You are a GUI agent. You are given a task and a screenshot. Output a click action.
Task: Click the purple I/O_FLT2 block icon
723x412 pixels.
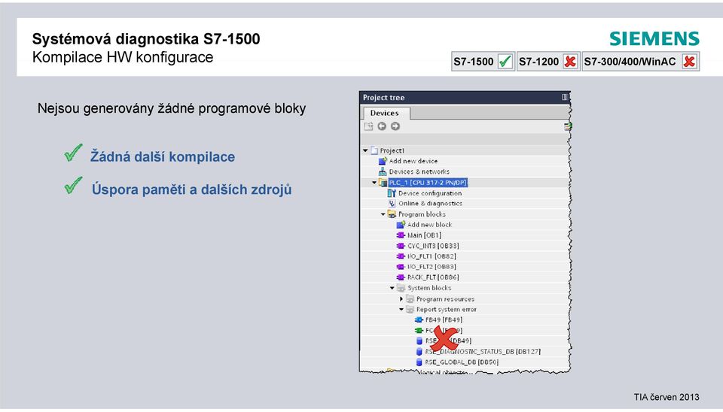(x=401, y=267)
